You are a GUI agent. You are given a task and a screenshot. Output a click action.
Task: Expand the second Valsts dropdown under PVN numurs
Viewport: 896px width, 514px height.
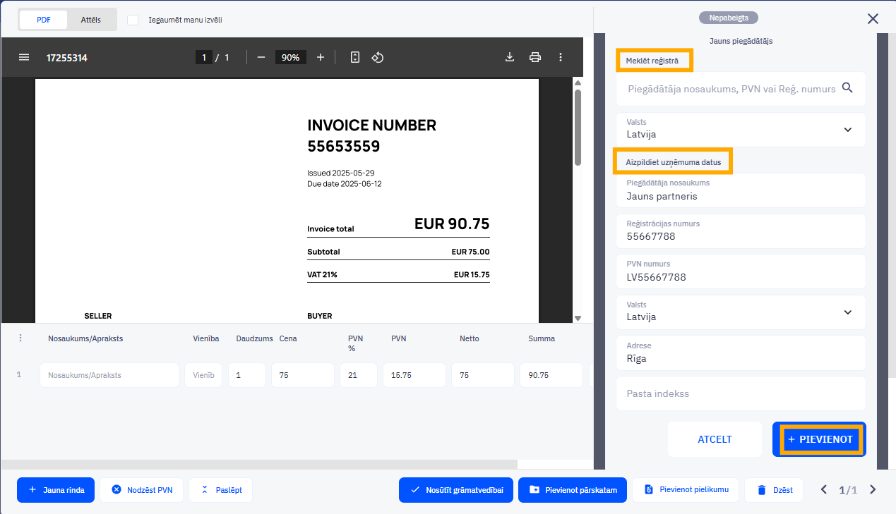click(741, 312)
